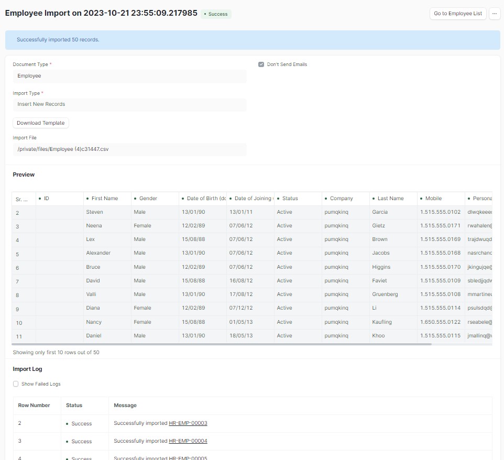This screenshot has height=460, width=504.
Task: Open the Document Type selector
Action: point(129,76)
